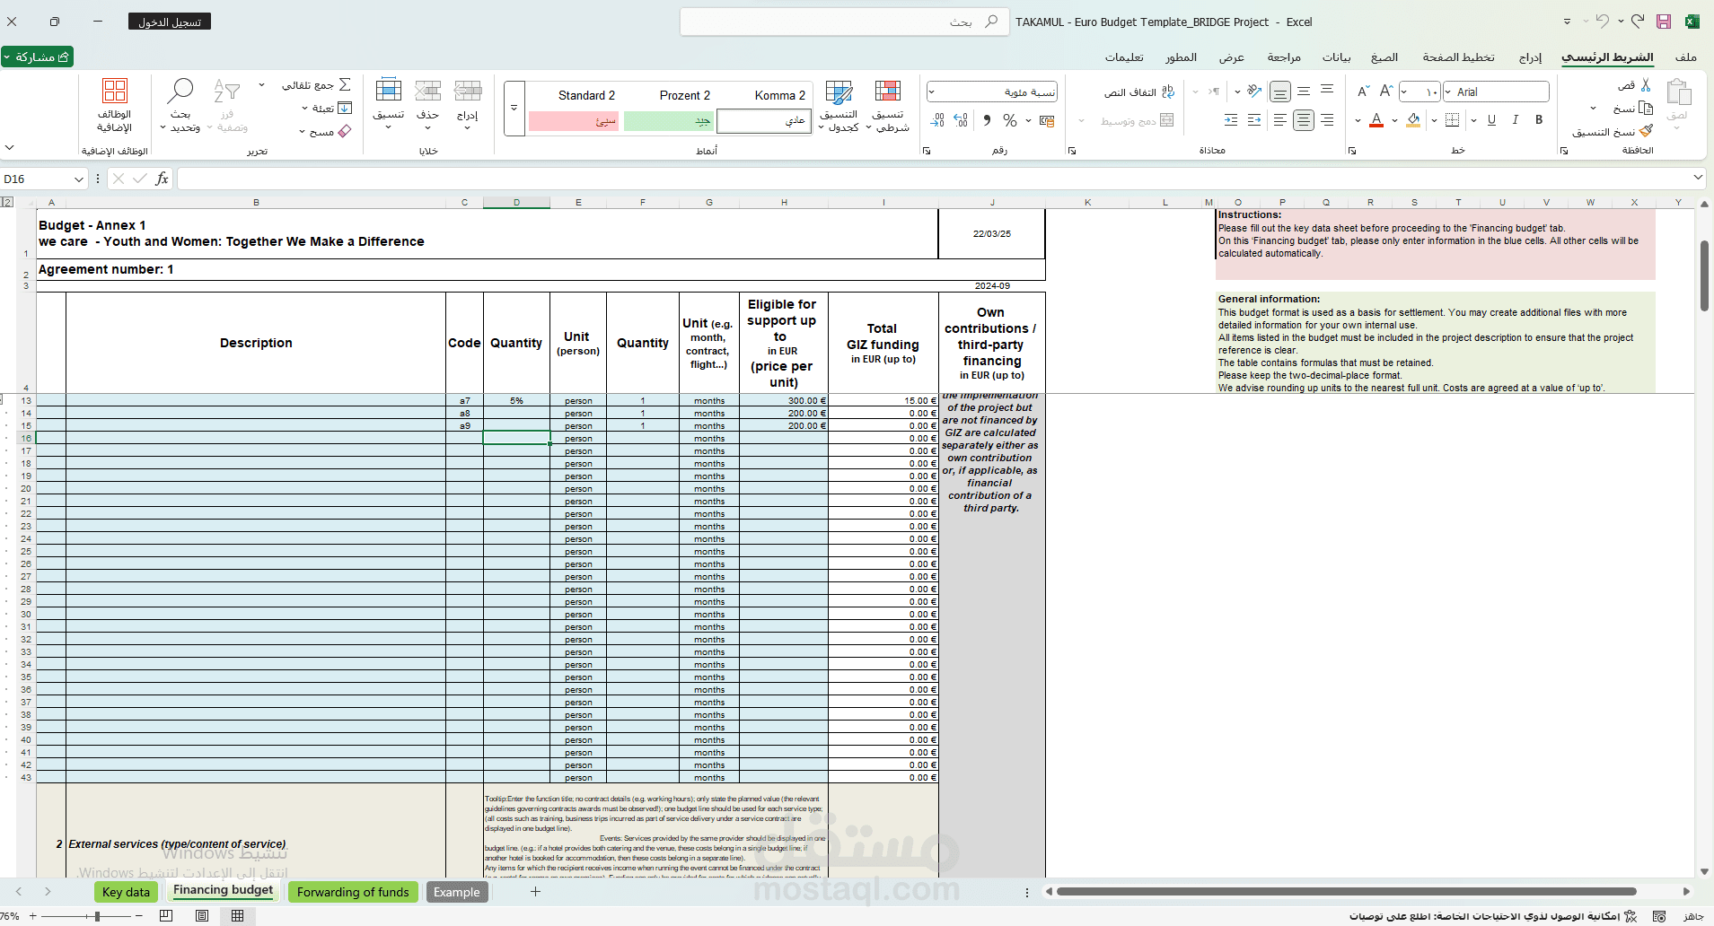Expand the cell styles gallery
This screenshot has width=1714, height=926.
point(514,108)
